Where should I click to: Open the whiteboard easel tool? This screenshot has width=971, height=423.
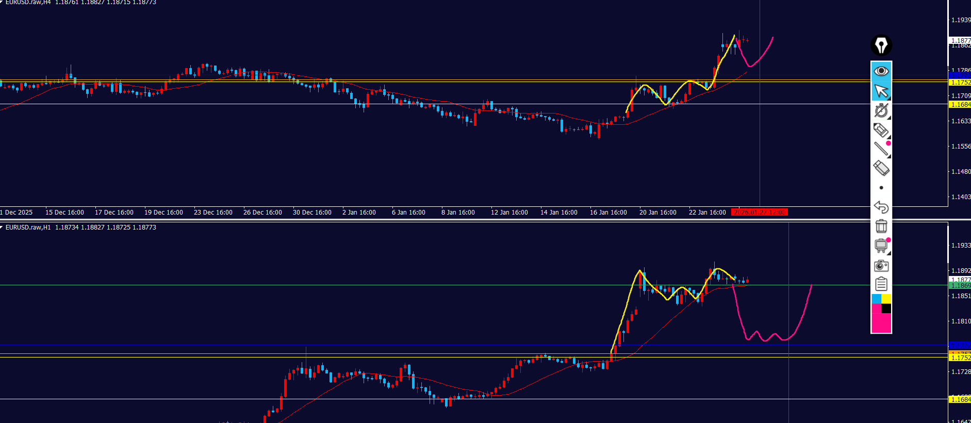pos(881,246)
